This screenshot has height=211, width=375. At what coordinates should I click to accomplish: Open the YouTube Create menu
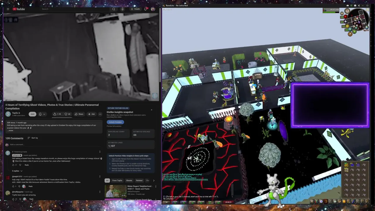135,9
